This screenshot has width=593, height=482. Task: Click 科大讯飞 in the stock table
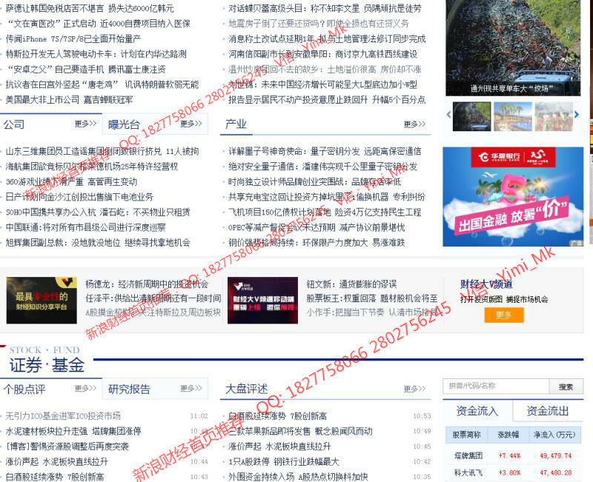coord(468,472)
